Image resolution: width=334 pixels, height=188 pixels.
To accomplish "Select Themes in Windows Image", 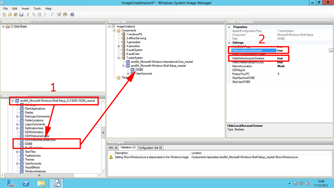I will [29, 160].
